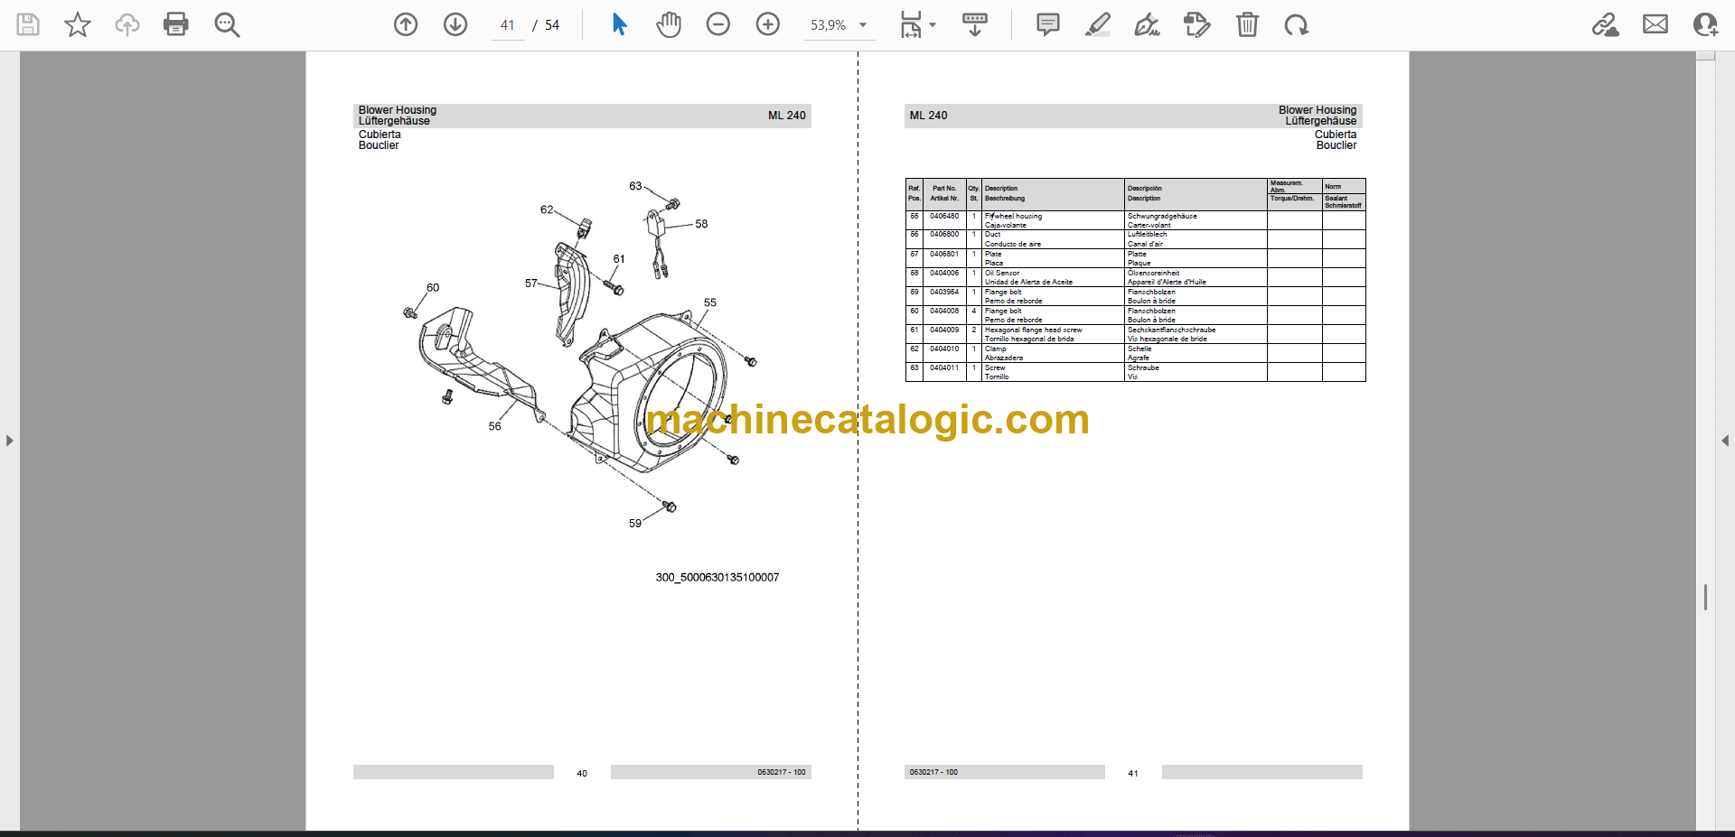Open the sign document tool

point(1147,24)
